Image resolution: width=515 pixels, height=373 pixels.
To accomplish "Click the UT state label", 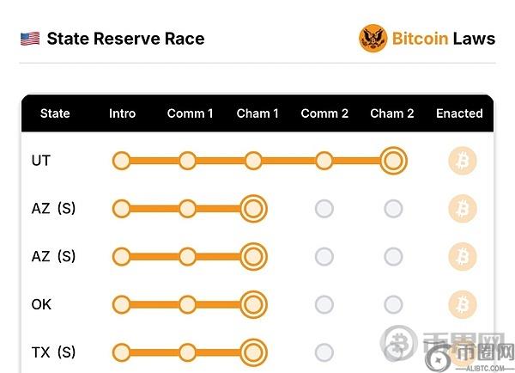I will tap(40, 161).
